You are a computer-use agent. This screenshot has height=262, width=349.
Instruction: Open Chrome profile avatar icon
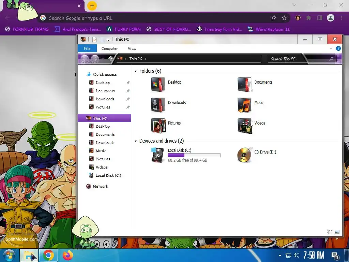(x=331, y=18)
